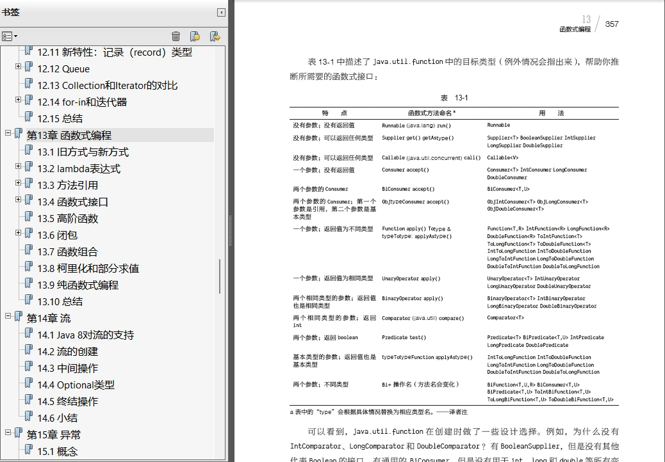Viewport: 665px width, 462px height.
Task: Open bookmark 13.10 总结
Action: (x=60, y=301)
